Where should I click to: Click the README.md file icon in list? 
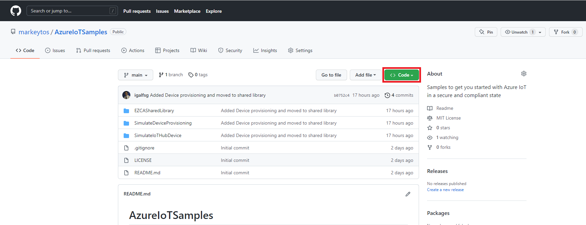126,173
